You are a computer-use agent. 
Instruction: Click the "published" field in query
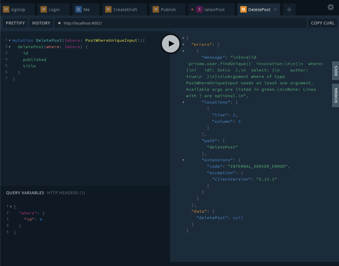pyautogui.click(x=35, y=60)
